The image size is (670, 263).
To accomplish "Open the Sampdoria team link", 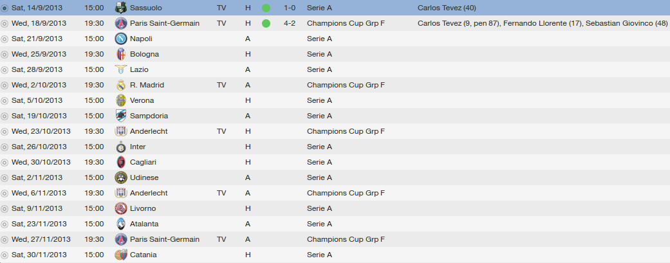I will pyautogui.click(x=149, y=116).
